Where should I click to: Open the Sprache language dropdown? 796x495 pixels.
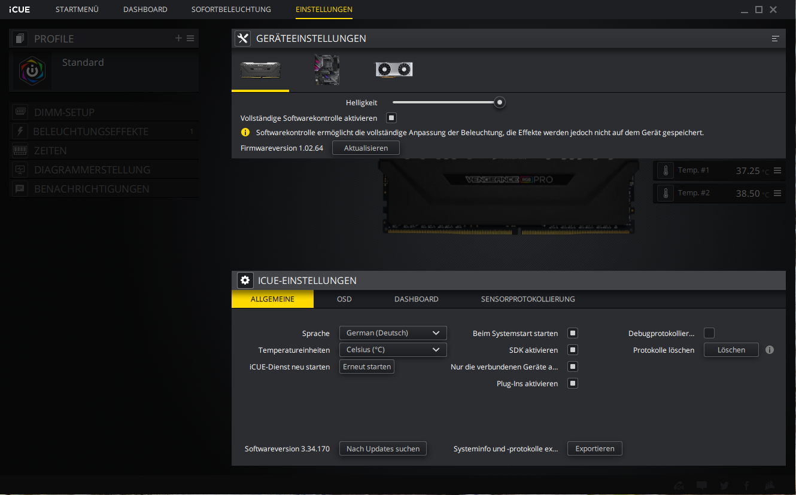point(393,333)
